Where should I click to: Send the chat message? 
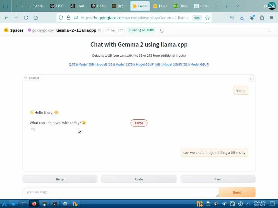click(x=237, y=192)
